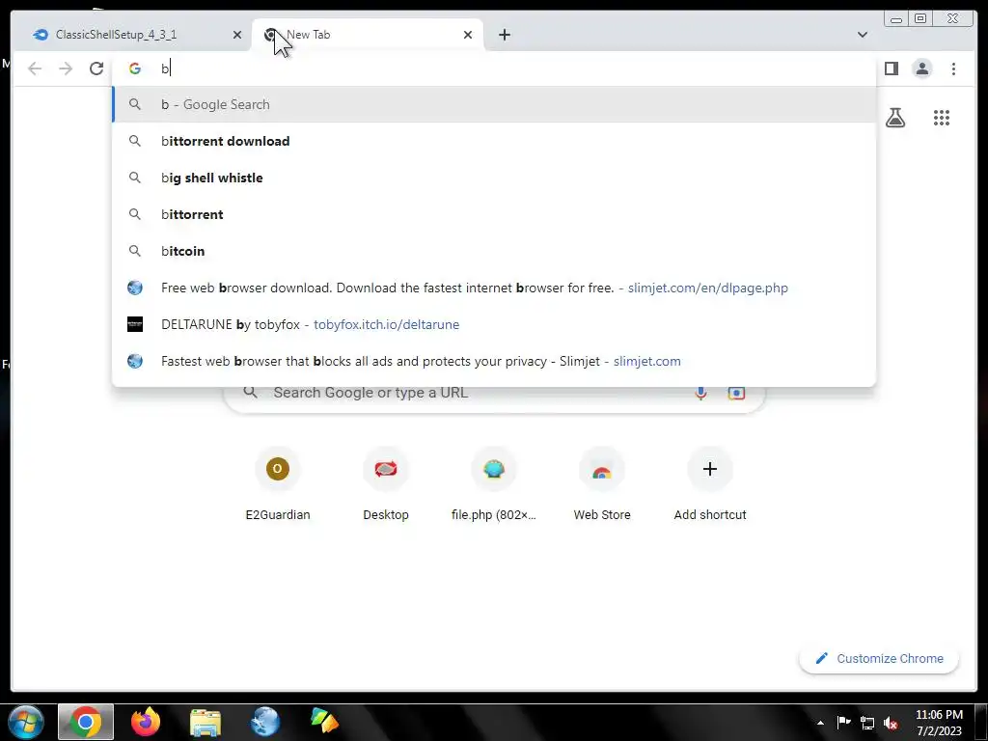Close the New Tab tab
The height and width of the screenshot is (741, 988).
tap(468, 35)
